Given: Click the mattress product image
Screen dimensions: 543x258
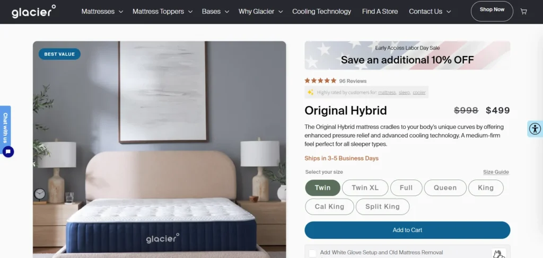Looking at the screenshot, I should [x=159, y=149].
